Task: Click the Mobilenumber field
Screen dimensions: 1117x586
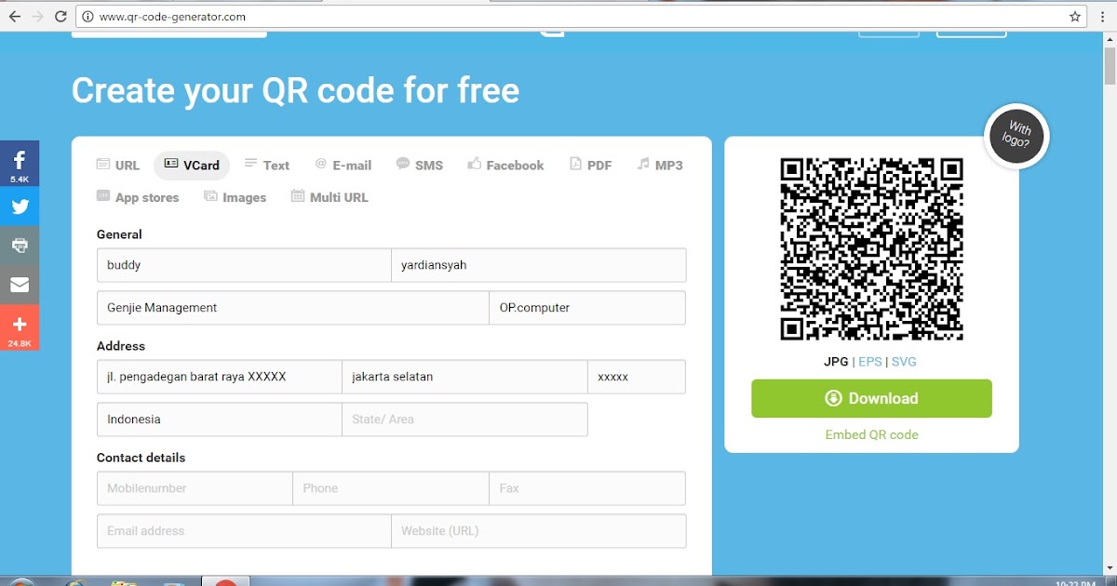Action: 195,488
